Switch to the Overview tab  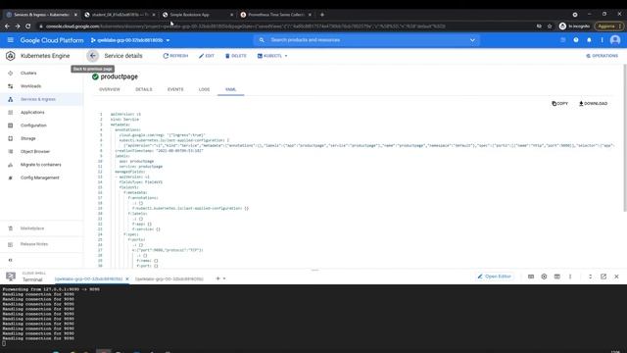(110, 89)
